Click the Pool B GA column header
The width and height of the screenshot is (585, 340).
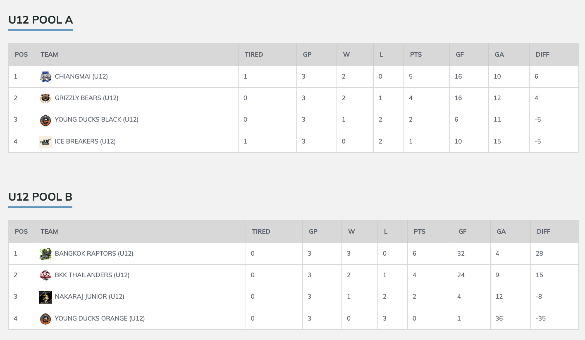coord(501,232)
